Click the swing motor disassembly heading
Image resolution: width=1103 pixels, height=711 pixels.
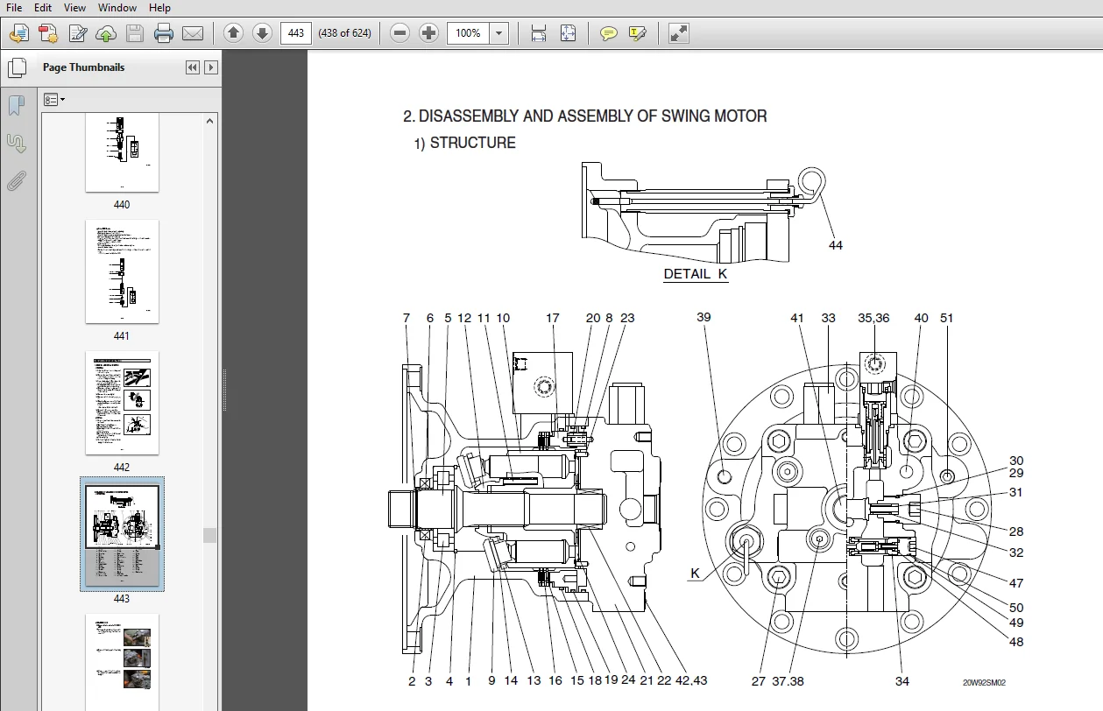[585, 116]
